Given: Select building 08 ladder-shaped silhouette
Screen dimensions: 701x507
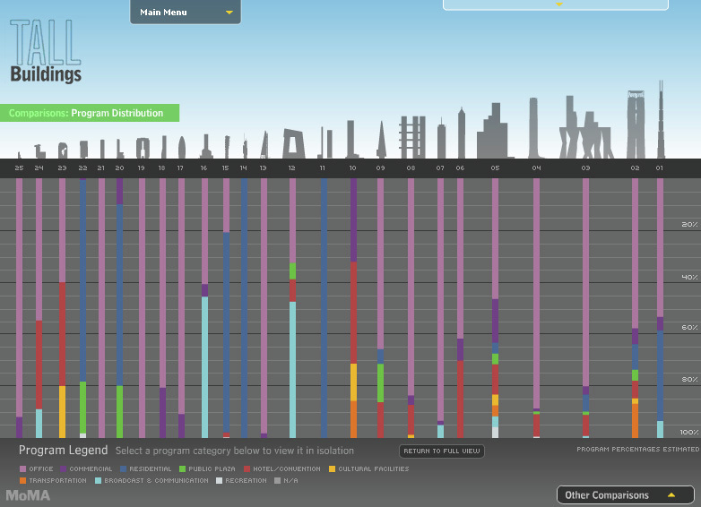Looking at the screenshot, I should tap(412, 138).
